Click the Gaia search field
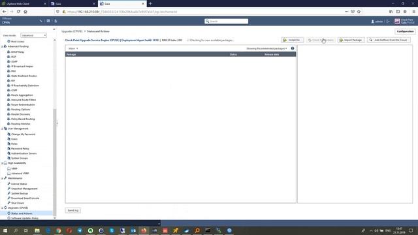 pos(227,21)
